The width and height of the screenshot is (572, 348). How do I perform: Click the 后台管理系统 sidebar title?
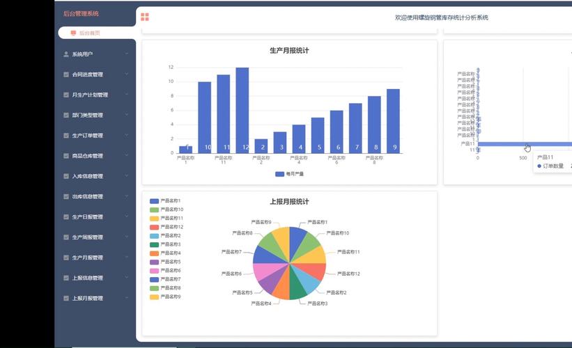pyautogui.click(x=81, y=14)
